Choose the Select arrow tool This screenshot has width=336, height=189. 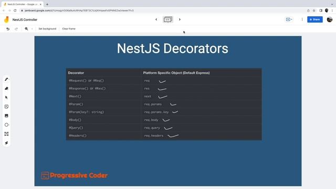pyautogui.click(x=6, y=98)
